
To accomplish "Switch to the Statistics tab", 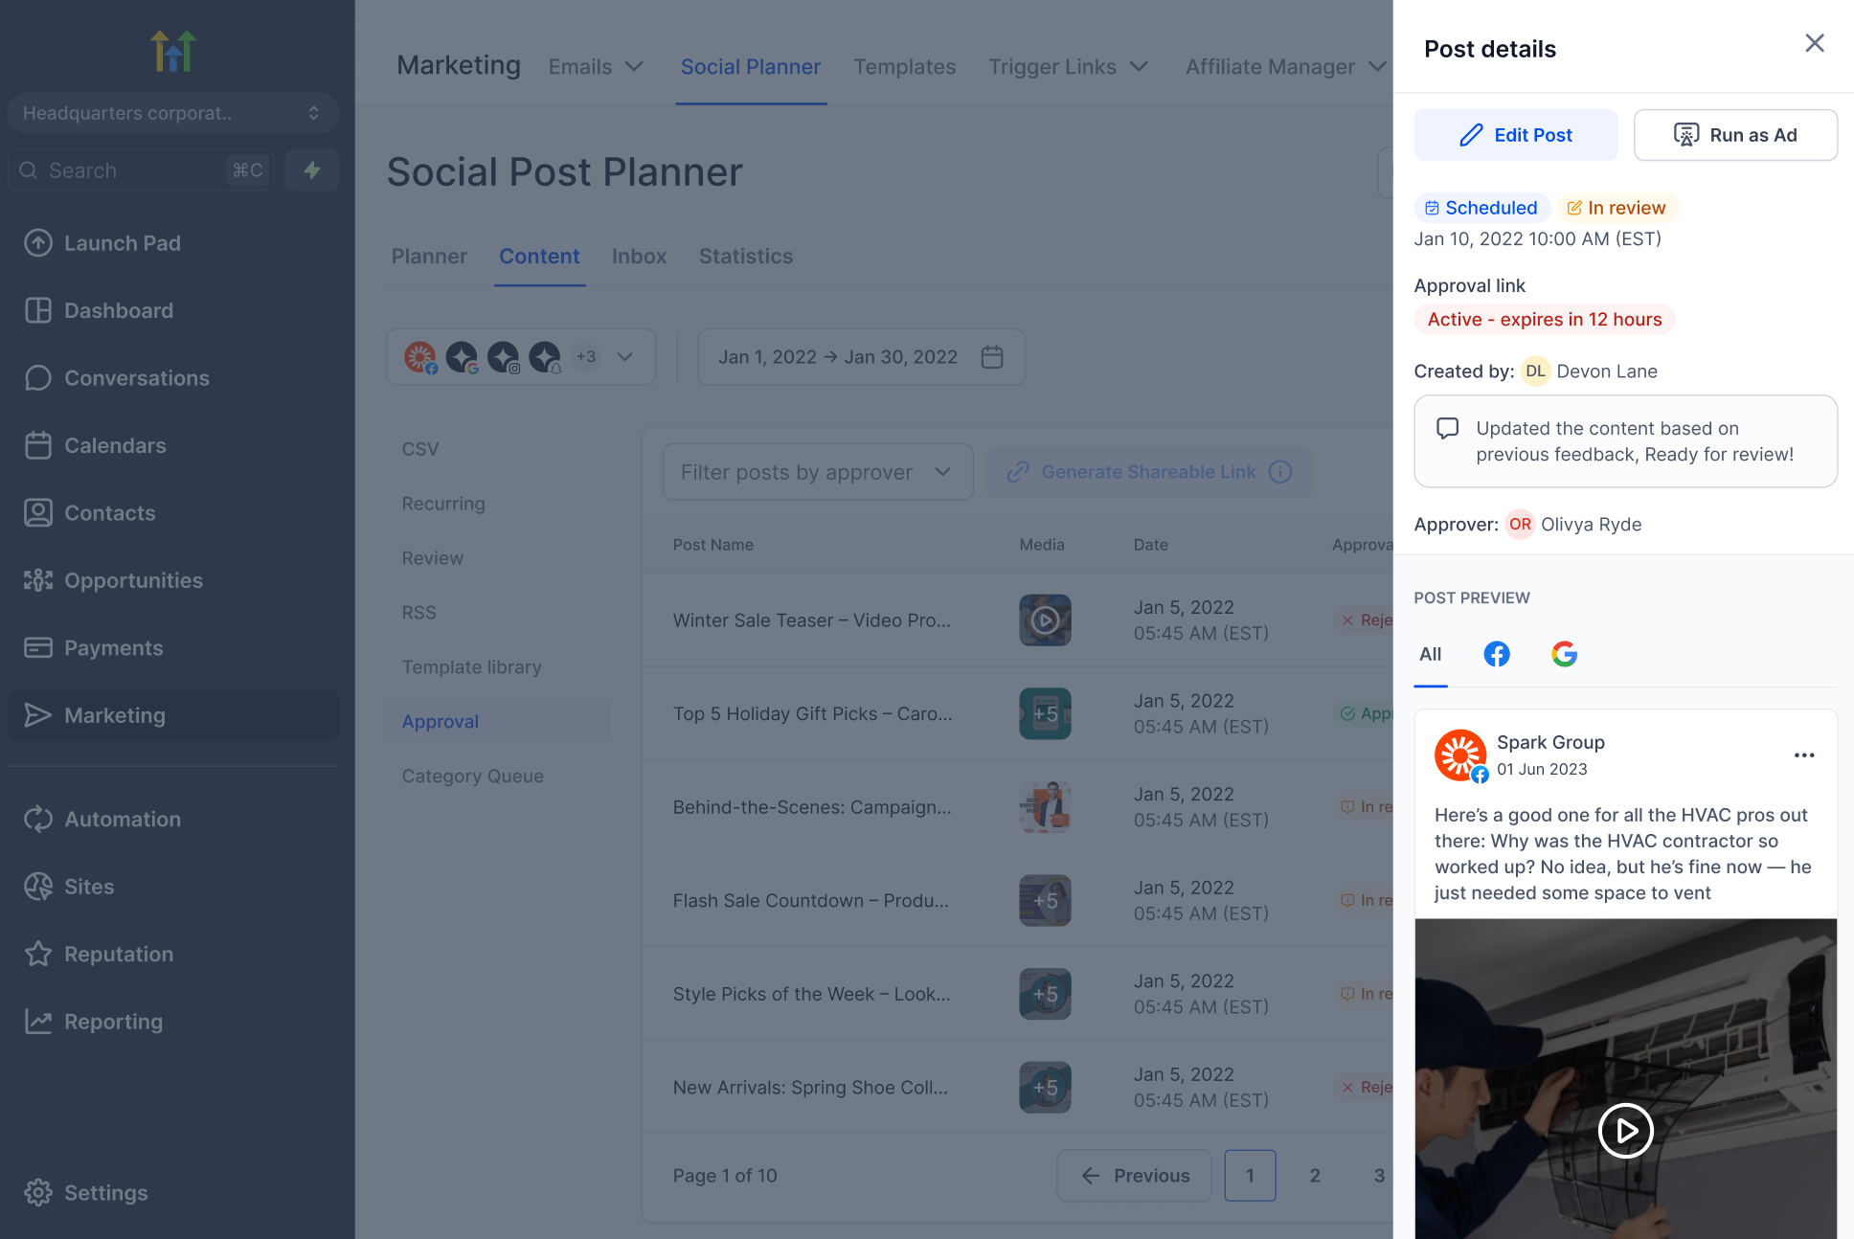I will point(745,257).
